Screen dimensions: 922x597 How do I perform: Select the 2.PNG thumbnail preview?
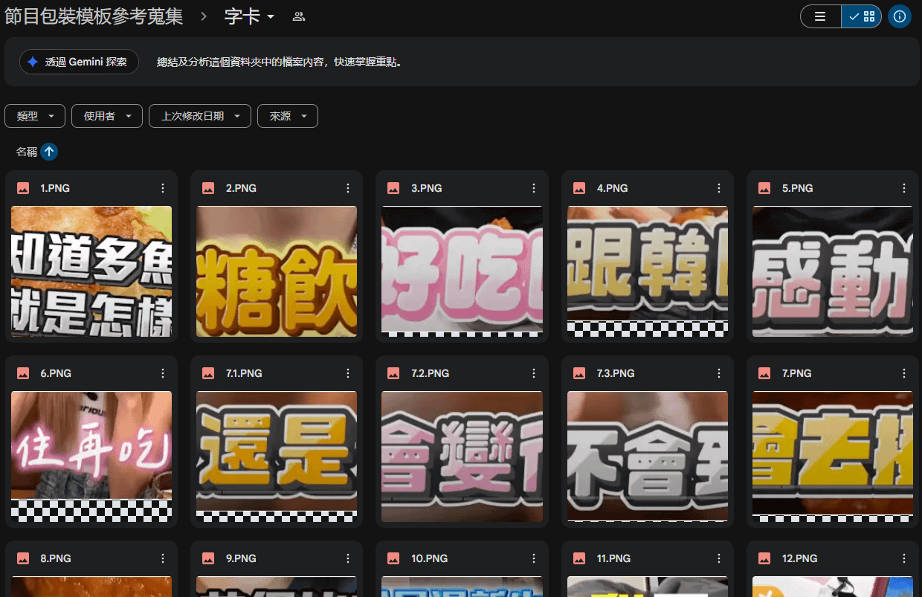277,271
